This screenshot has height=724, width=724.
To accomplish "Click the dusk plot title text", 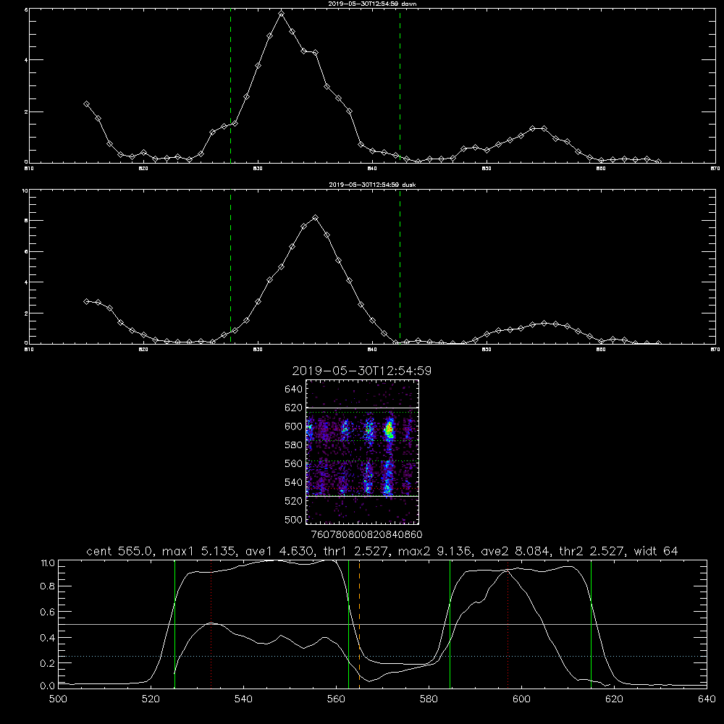I will click(x=372, y=185).
